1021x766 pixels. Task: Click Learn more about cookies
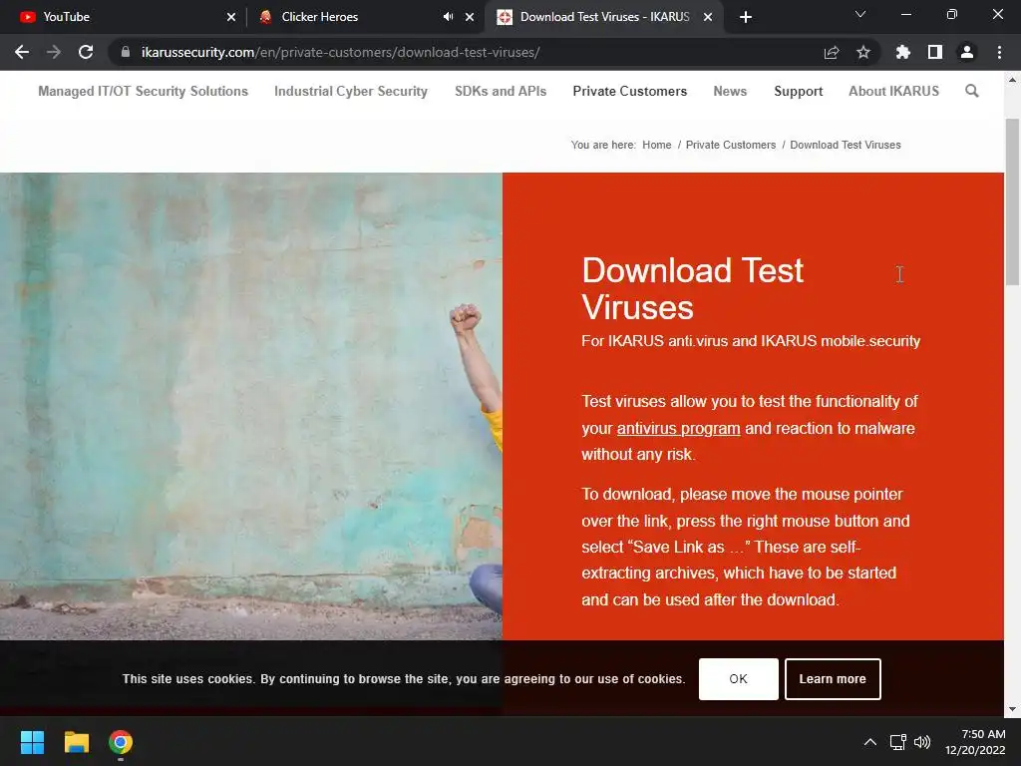point(833,678)
